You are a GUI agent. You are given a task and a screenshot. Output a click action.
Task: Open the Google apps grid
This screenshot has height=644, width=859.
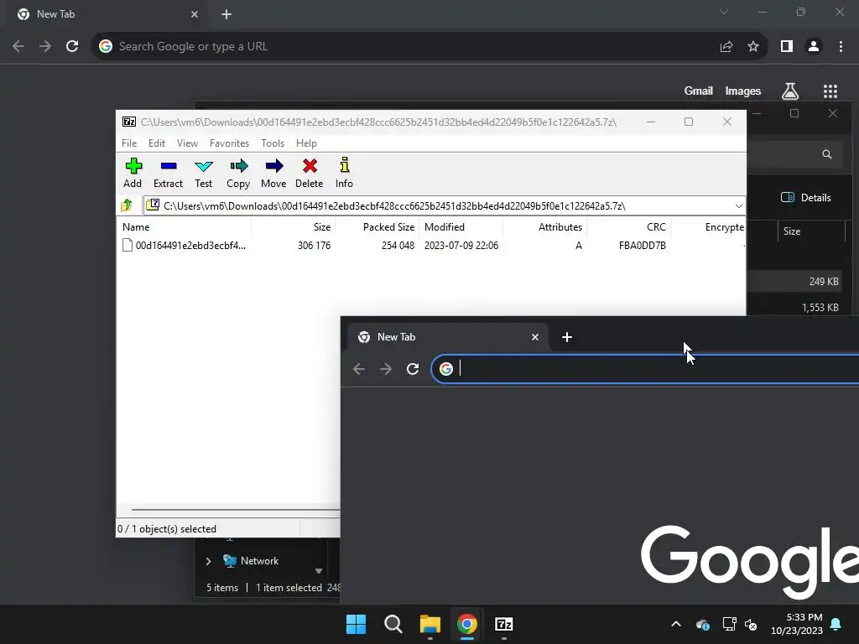tap(830, 91)
